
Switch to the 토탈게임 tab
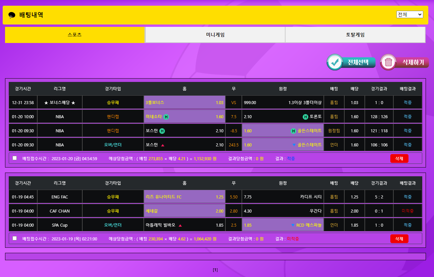pos(355,35)
